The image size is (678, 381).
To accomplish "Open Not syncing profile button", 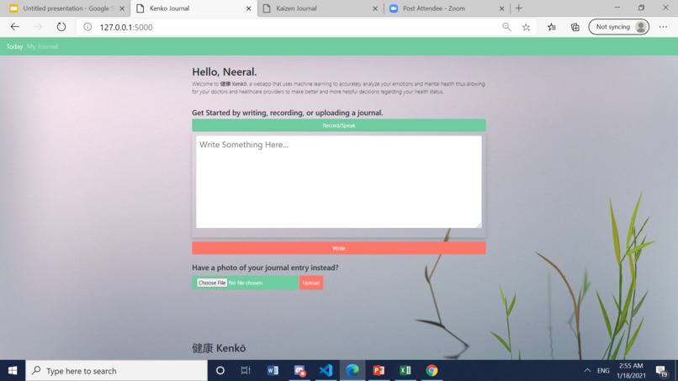I will tap(618, 27).
